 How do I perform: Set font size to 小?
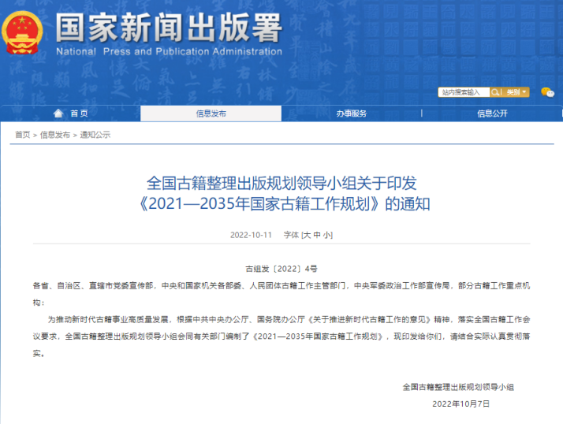[326, 235]
